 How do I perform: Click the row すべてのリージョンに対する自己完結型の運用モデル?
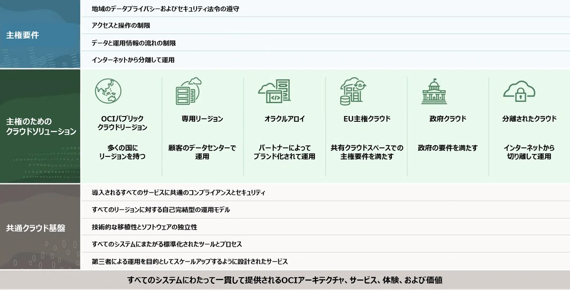click(x=325, y=210)
